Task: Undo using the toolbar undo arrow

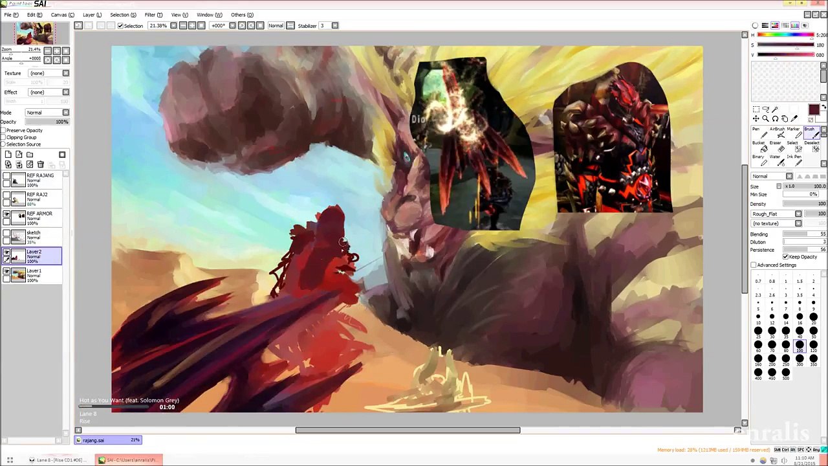Action: coord(78,26)
